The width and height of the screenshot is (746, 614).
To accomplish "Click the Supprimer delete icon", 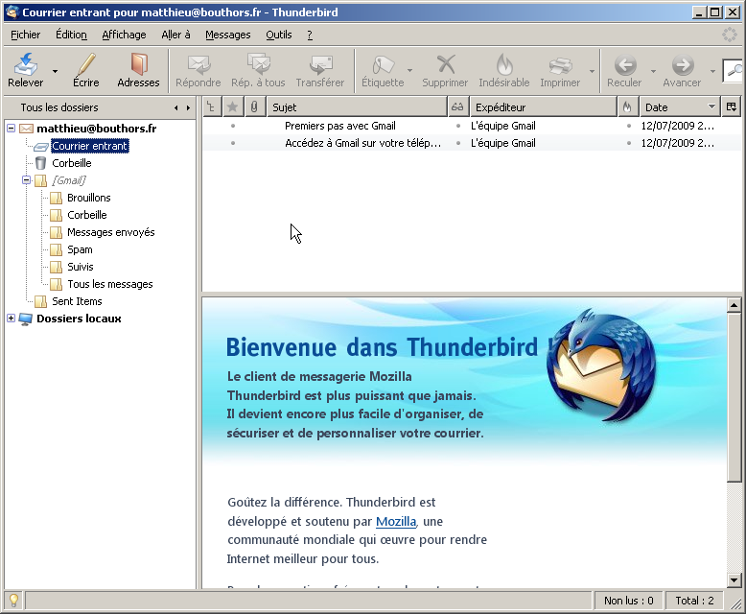I will [x=445, y=64].
